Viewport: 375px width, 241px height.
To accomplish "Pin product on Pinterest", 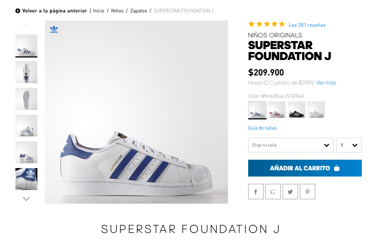I will coord(307,192).
